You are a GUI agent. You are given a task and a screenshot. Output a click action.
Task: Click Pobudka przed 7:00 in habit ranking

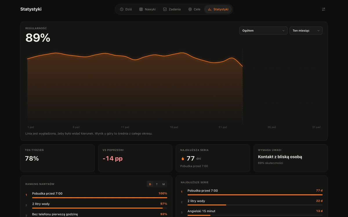(47, 194)
